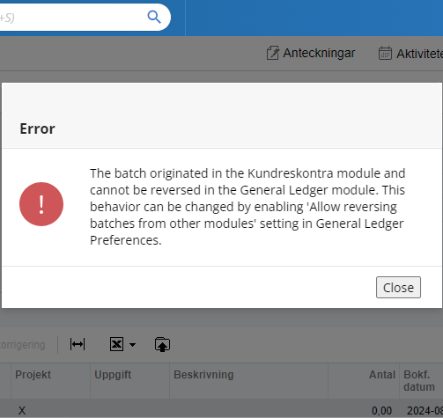Sort by the Bokf. datum column header
Screen dimensions: 443x418
[419, 381]
